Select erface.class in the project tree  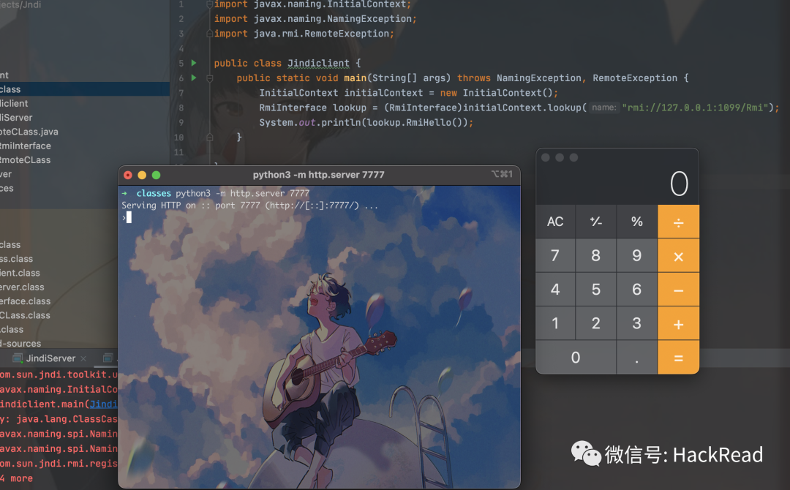click(25, 301)
